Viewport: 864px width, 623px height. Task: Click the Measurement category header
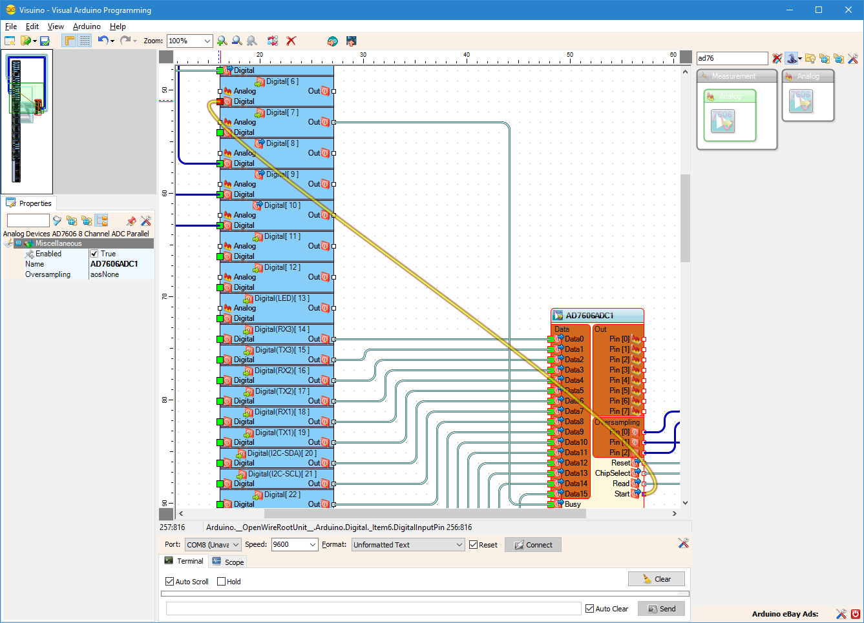(x=737, y=76)
